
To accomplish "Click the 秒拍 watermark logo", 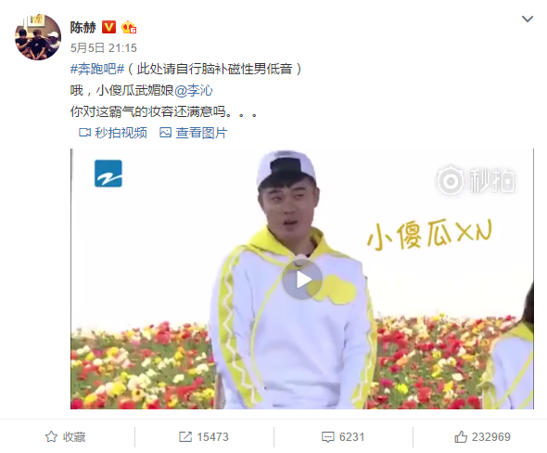I will click(x=476, y=181).
